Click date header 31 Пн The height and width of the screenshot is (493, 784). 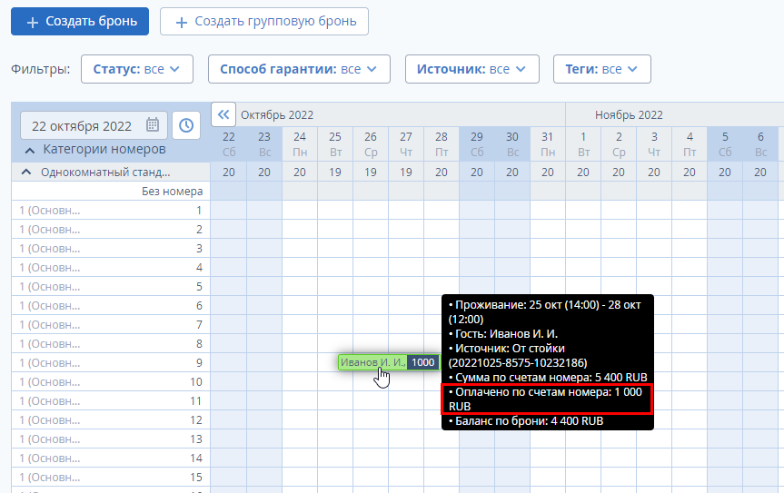point(548,143)
